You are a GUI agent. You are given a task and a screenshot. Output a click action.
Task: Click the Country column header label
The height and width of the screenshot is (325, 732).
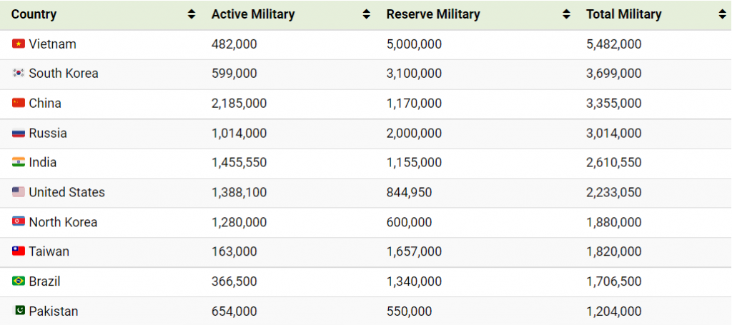tap(34, 14)
